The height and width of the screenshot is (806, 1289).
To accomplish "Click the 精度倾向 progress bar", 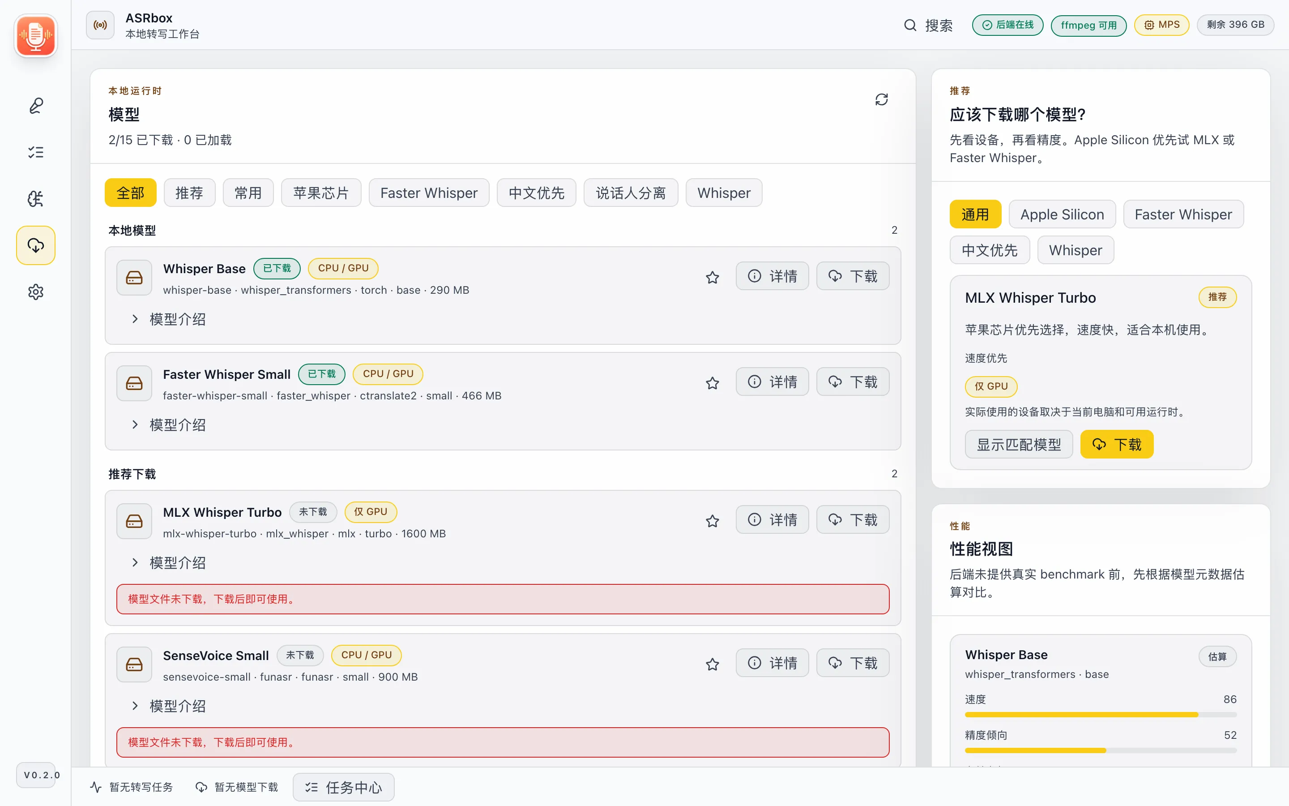I will click(x=1101, y=750).
